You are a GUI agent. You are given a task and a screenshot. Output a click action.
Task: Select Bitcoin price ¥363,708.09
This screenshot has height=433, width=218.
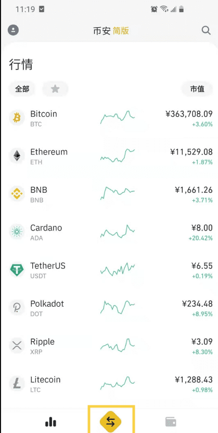[189, 114]
